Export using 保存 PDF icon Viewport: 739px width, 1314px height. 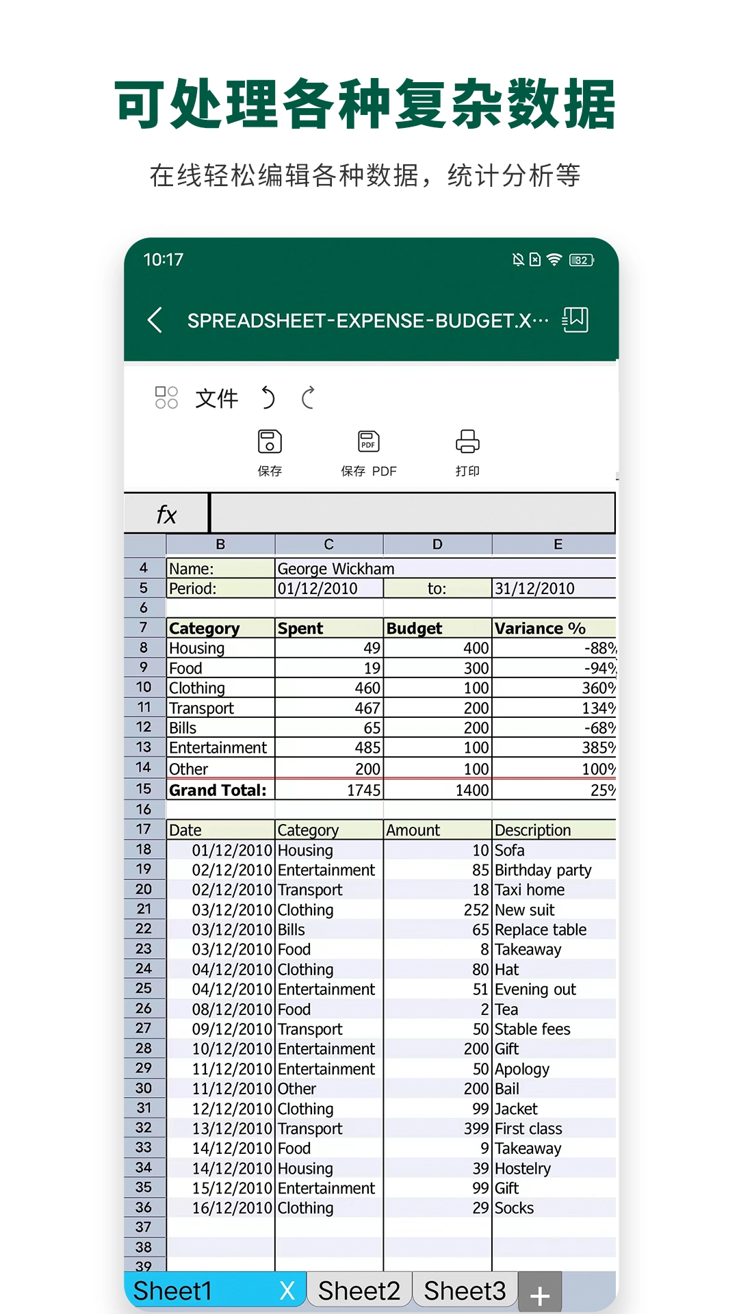(369, 452)
